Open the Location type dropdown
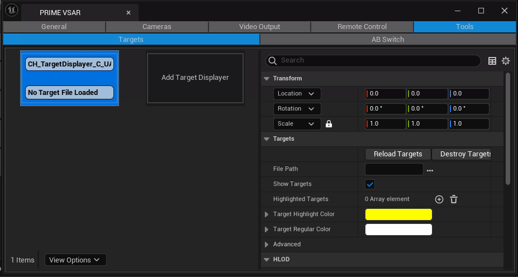The image size is (518, 277). pyautogui.click(x=297, y=94)
